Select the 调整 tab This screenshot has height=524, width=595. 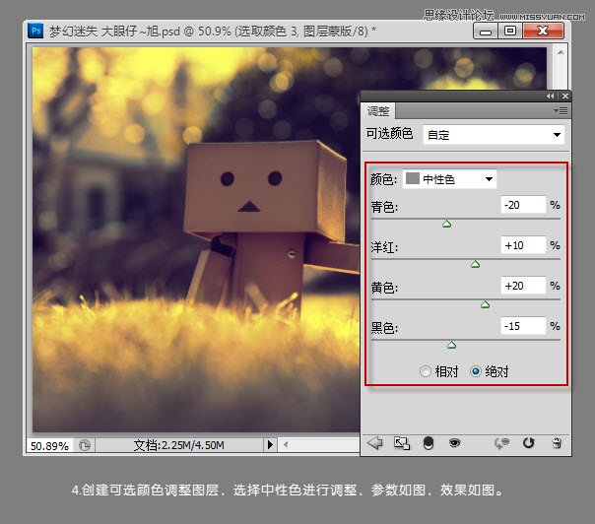[x=378, y=111]
